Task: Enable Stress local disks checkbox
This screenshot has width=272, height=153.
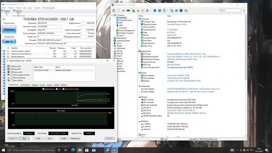Action: [12, 78]
